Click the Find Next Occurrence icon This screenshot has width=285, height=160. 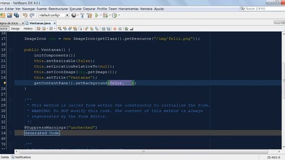click(70, 28)
